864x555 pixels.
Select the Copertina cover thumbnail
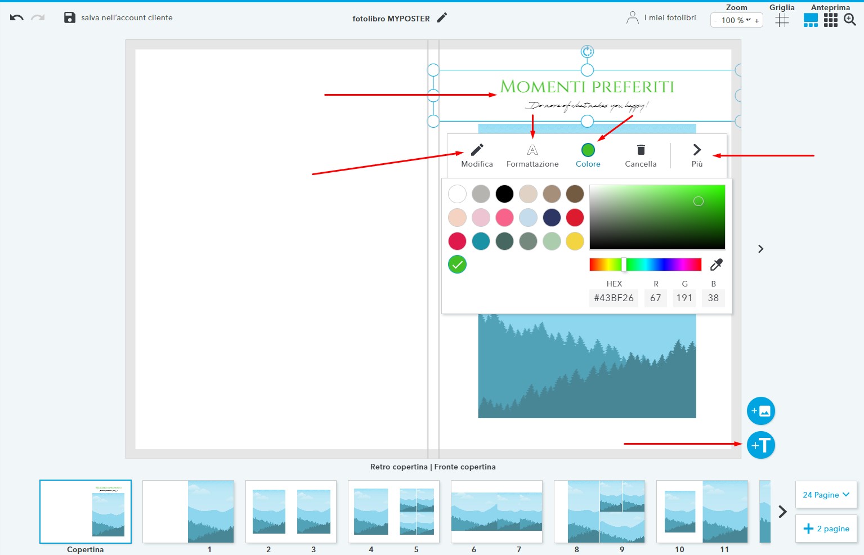86,512
